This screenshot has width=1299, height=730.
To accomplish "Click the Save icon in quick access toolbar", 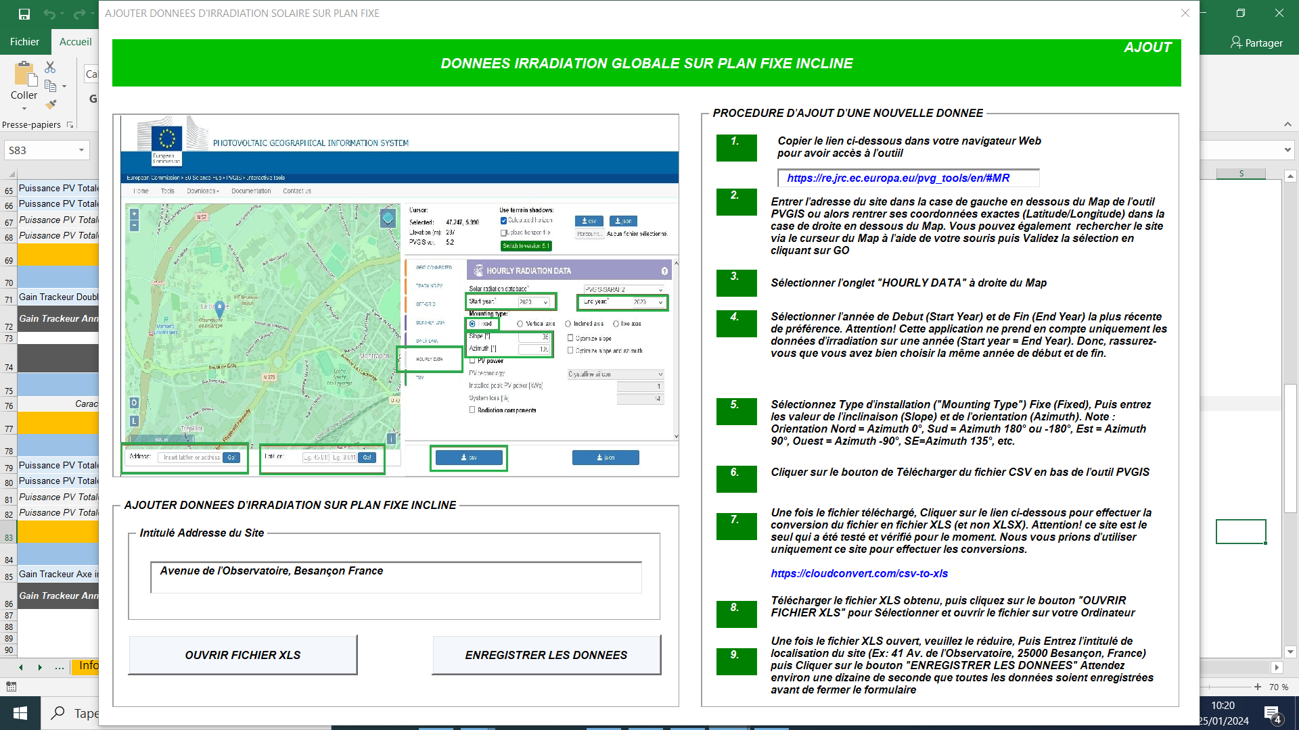I will [x=24, y=14].
